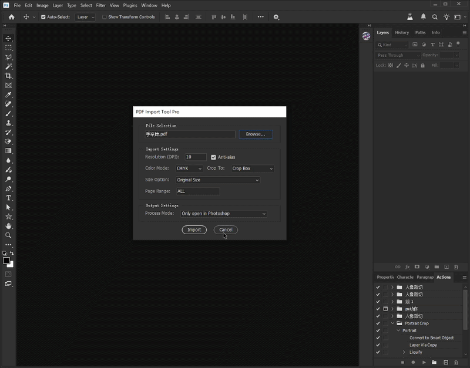470x368 pixels.
Task: Select the Pen tool
Action: 8,188
